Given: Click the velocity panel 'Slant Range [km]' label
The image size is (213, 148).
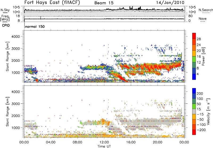Looking at the screenshot, I should [7, 112].
